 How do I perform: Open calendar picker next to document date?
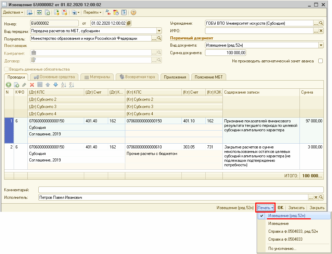tap(128, 24)
